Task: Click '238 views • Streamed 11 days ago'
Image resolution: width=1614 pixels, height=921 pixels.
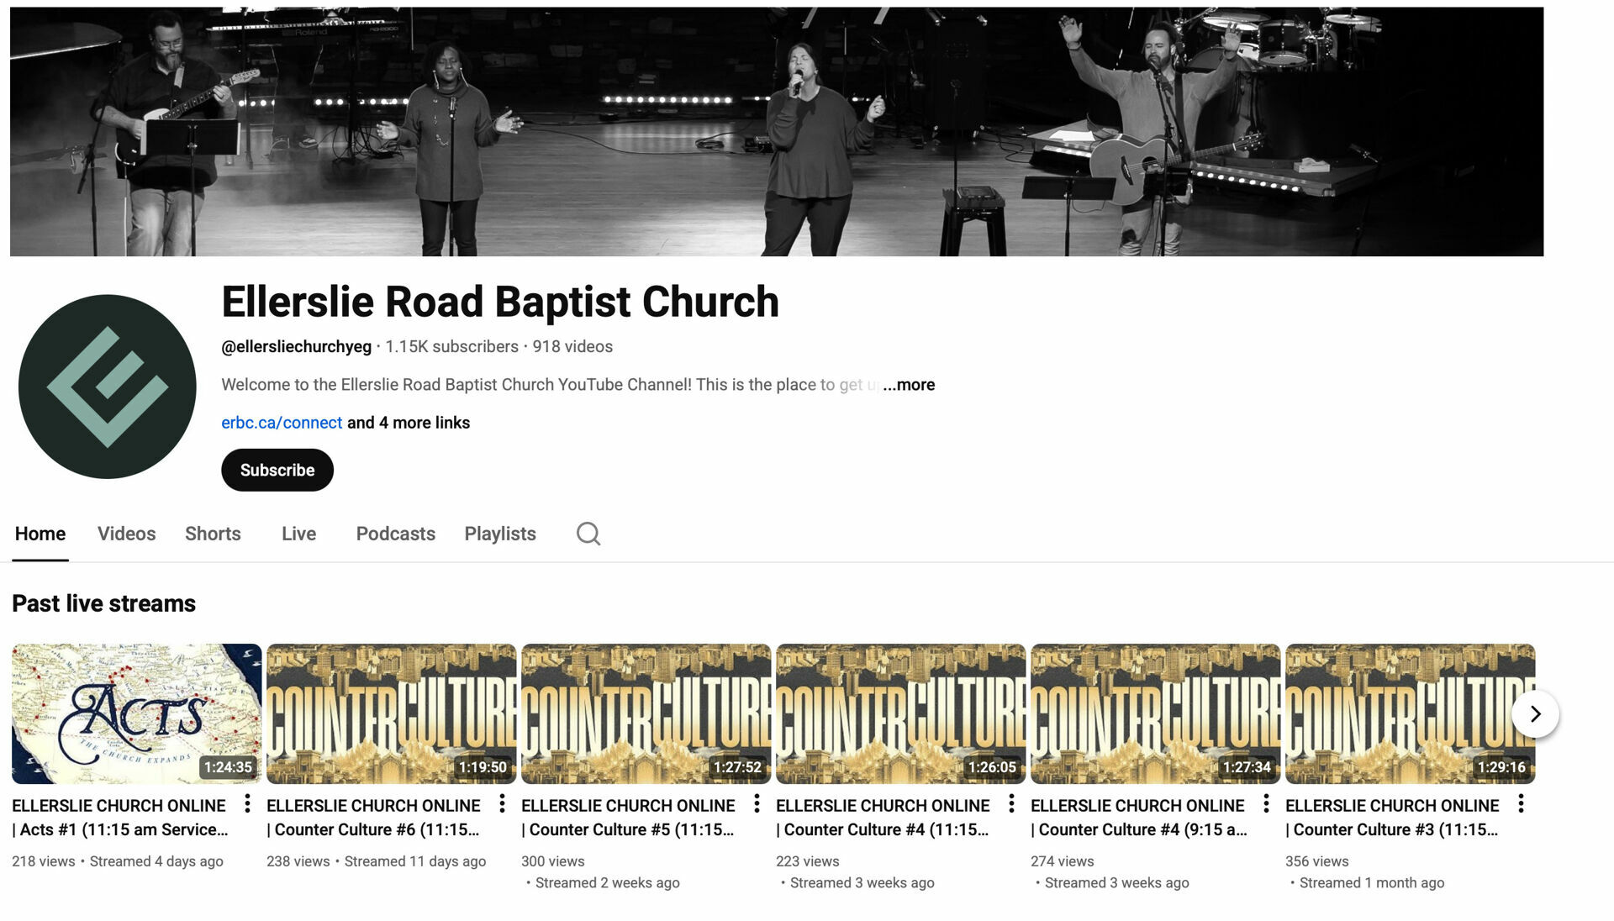Action: [x=376, y=861]
